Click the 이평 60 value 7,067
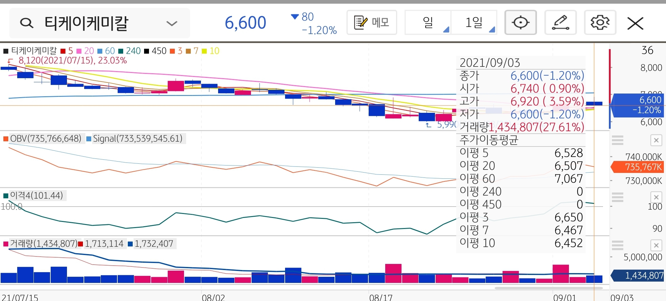 point(569,179)
